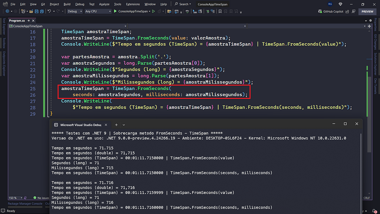The image size is (380, 214).
Task: Open the Analyze menu
Action: click(104, 4)
